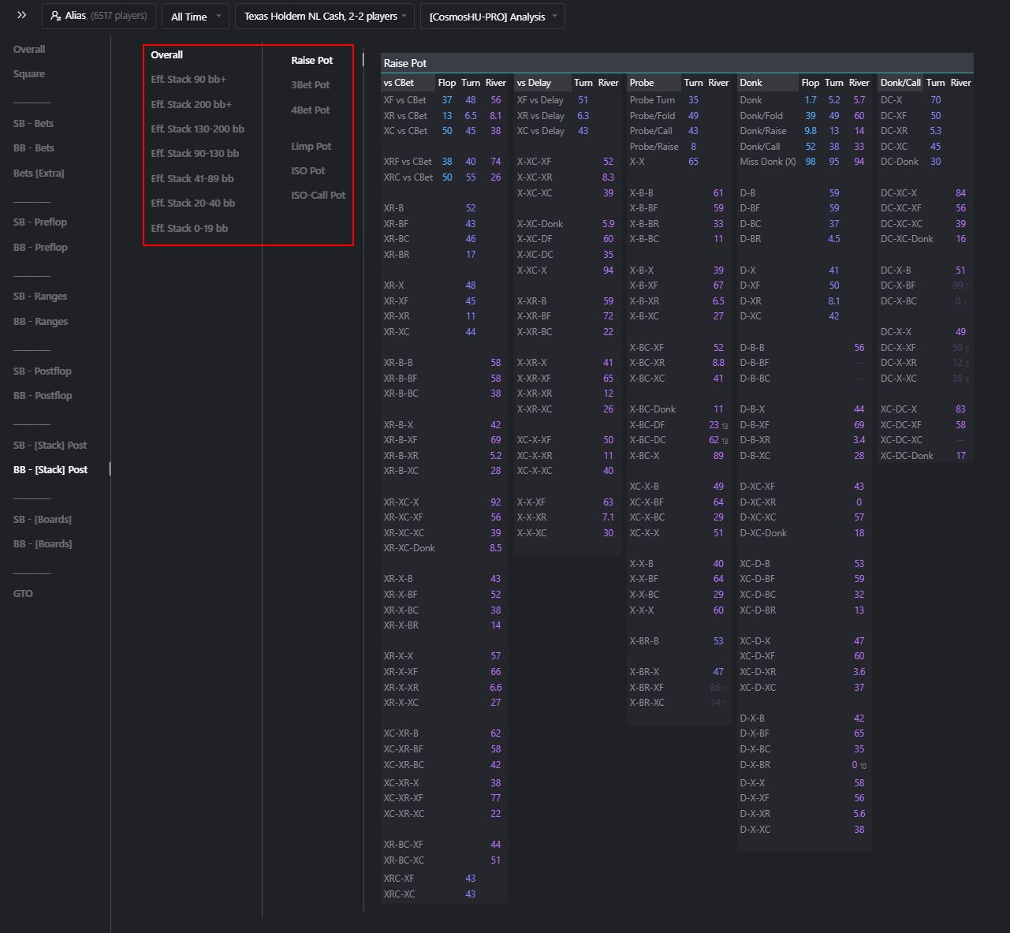This screenshot has width=1010, height=933.
Task: Select ISO-Call Pot option
Action: (318, 196)
